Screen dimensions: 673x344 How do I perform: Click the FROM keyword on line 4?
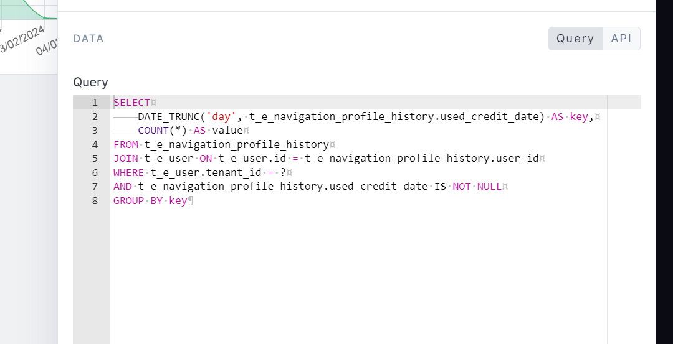pos(126,144)
